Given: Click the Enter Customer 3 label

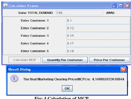Looking at the screenshot, I should (x=35, y=36).
